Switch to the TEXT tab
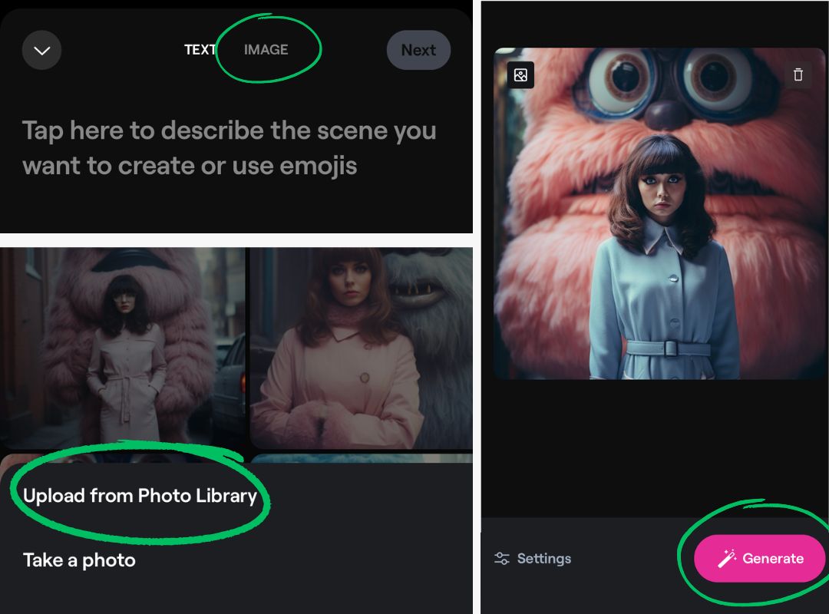829x614 pixels. click(x=200, y=50)
